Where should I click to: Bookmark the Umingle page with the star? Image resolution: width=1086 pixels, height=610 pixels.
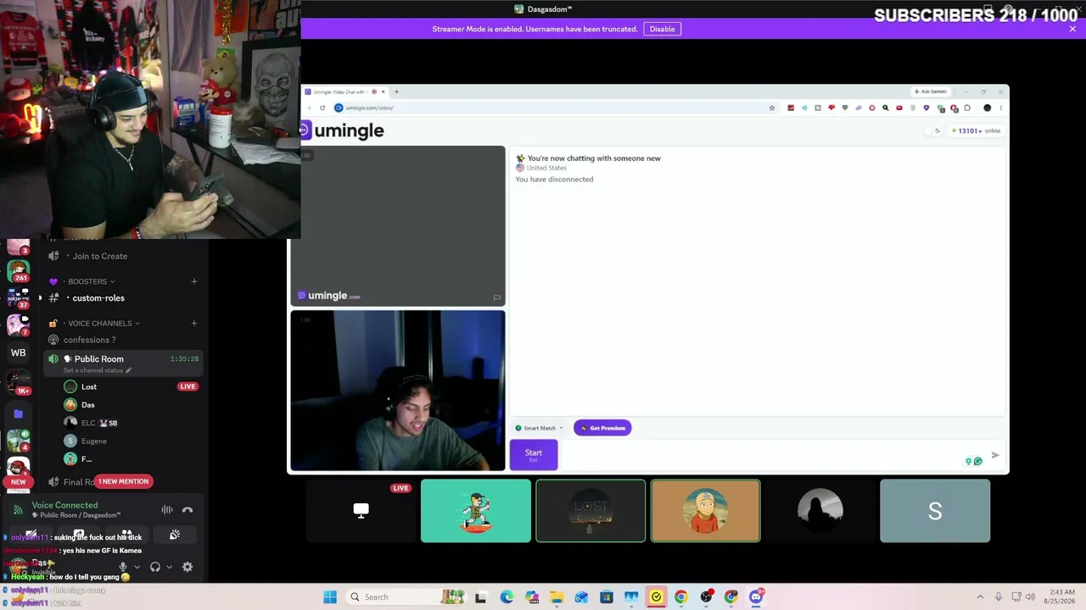772,108
